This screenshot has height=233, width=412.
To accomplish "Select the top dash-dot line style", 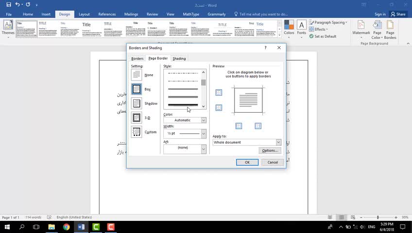I will (183, 73).
